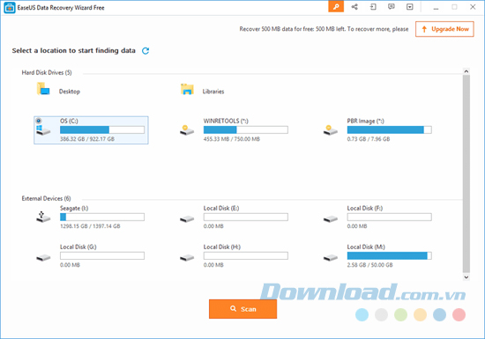Screen dimensions: 485x339
Task: Open the share icon in title bar
Action: coord(354,7)
